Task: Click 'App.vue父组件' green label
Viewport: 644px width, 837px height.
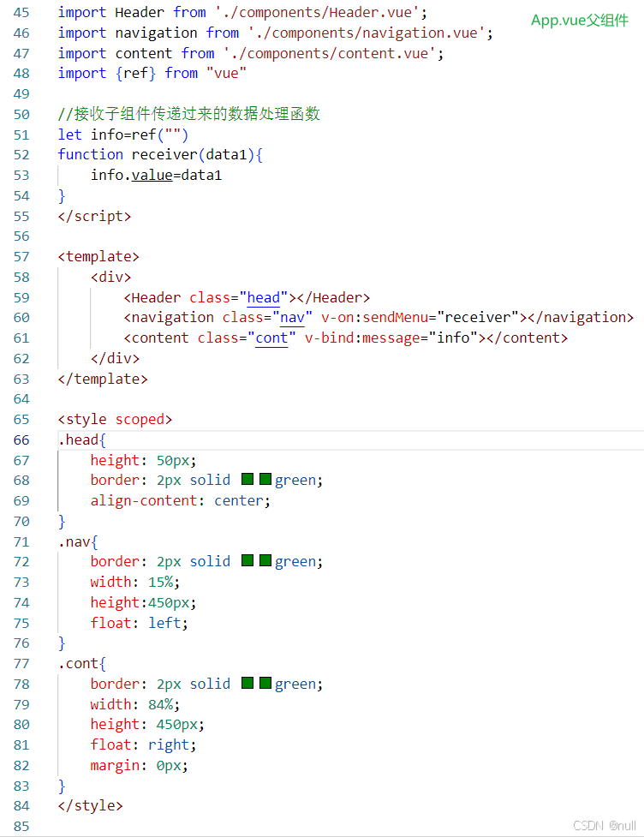Action: [x=580, y=21]
